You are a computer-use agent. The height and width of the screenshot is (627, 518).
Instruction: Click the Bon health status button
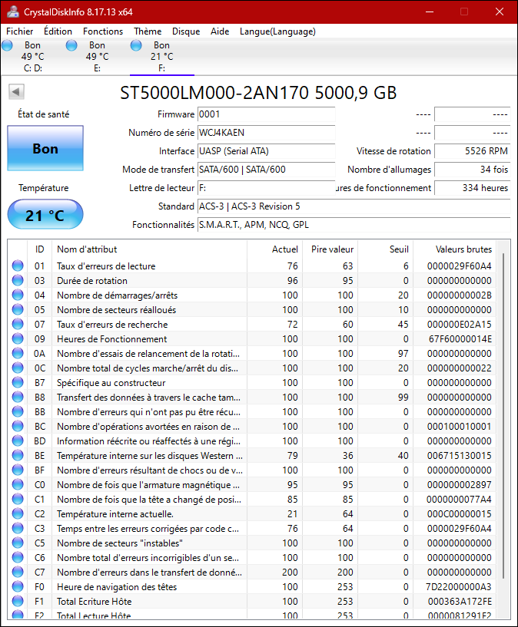[x=45, y=149]
